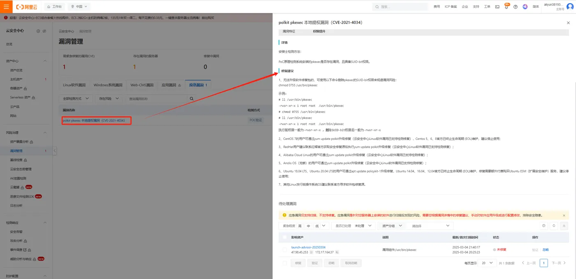Check the launch-advisor-20250304 row checkbox

(285, 250)
